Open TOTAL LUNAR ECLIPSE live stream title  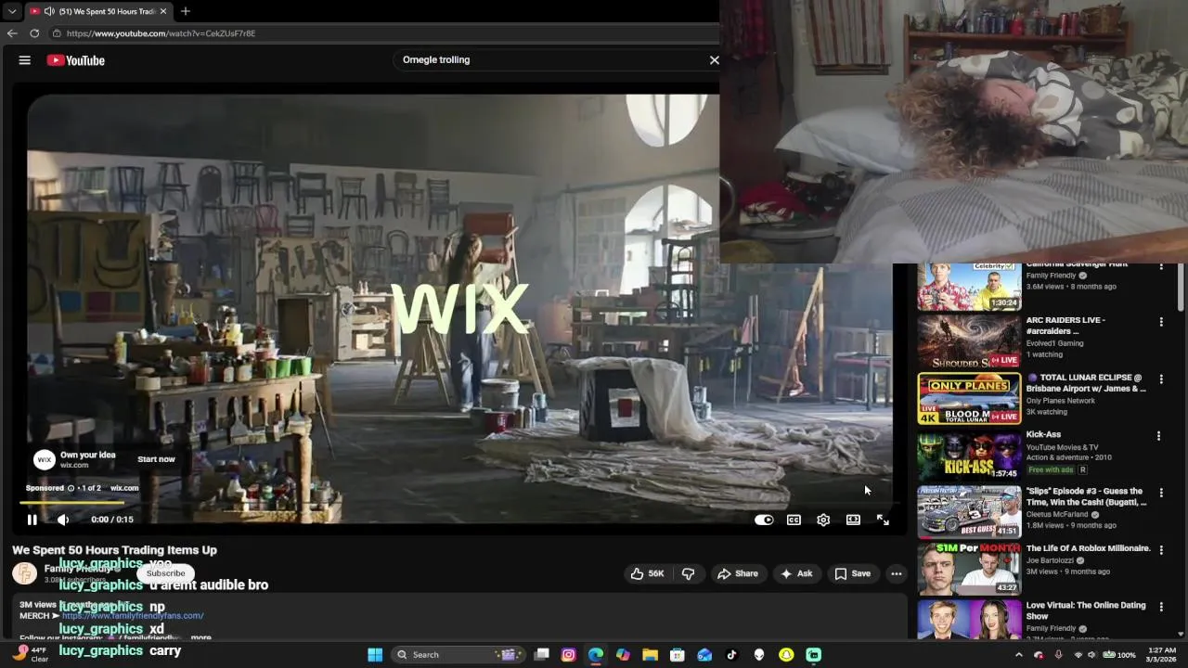tap(1086, 383)
